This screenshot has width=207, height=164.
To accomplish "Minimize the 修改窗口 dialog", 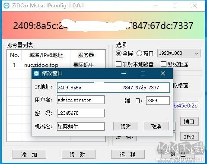I will pyautogui.click(x=124, y=73).
